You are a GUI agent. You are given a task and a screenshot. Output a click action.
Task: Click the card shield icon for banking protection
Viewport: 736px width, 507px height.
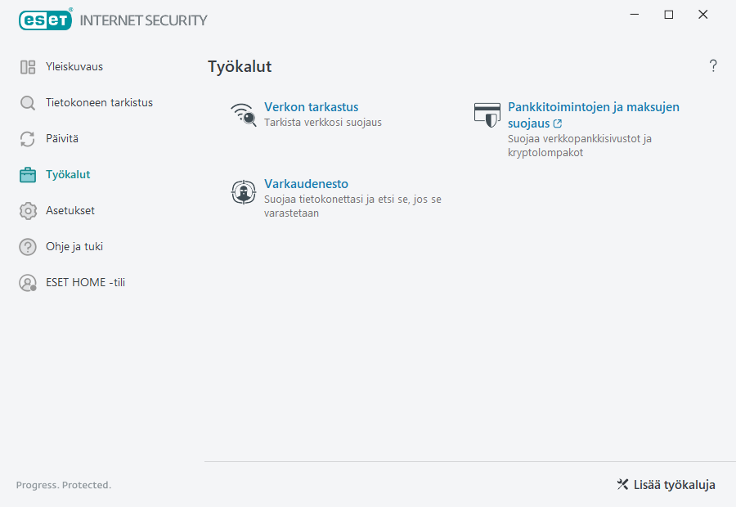tap(487, 115)
